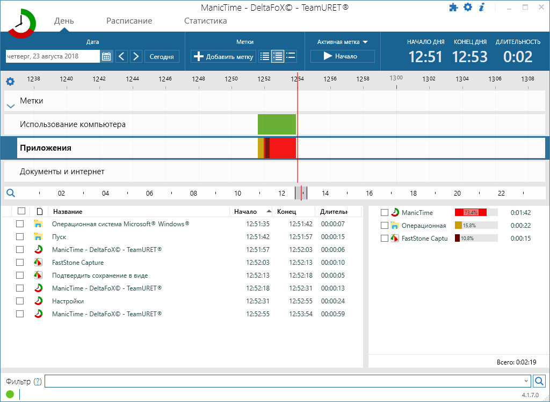Open settings gear in title bar
Viewport: 550px width, 402px height.
[468, 8]
